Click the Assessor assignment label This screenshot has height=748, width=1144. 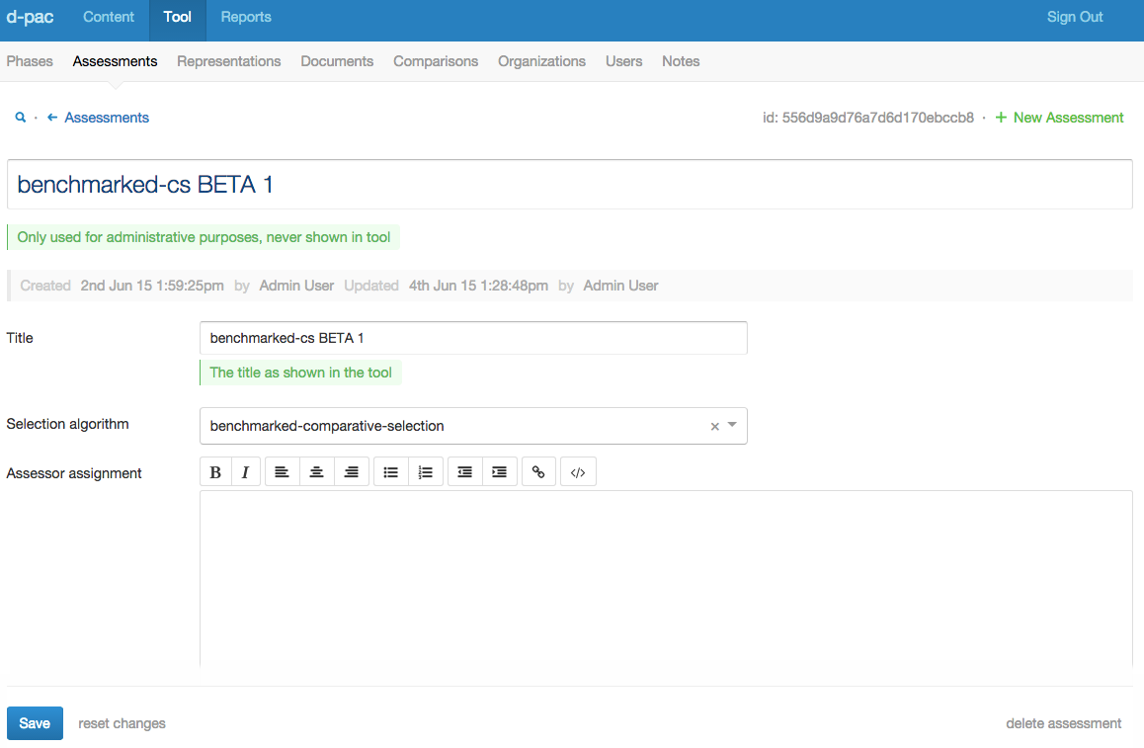point(74,473)
